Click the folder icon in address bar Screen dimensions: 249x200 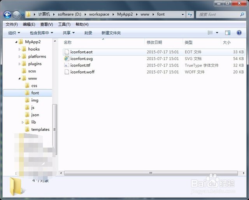[x=28, y=14]
